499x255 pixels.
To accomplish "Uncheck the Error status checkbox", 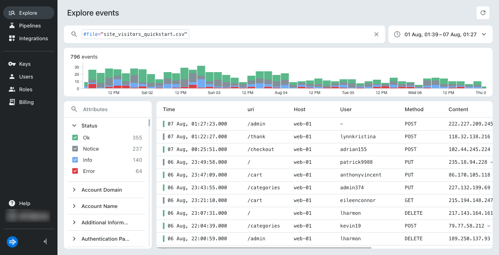I will click(x=75, y=171).
